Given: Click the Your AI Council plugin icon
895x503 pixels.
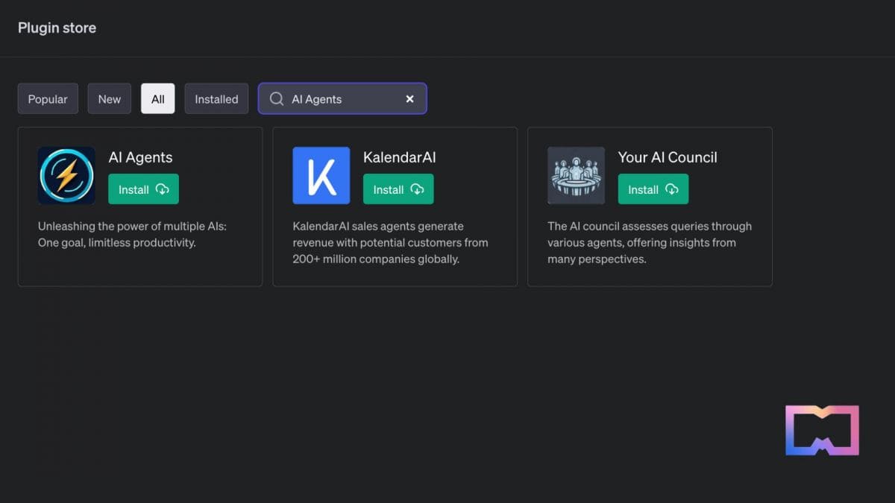Looking at the screenshot, I should tap(576, 175).
